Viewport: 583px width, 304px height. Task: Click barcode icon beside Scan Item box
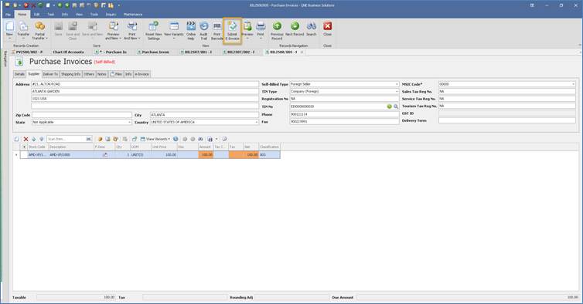[88, 139]
